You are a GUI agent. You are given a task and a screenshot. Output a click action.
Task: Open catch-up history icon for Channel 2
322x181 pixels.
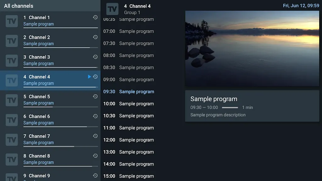95,37
